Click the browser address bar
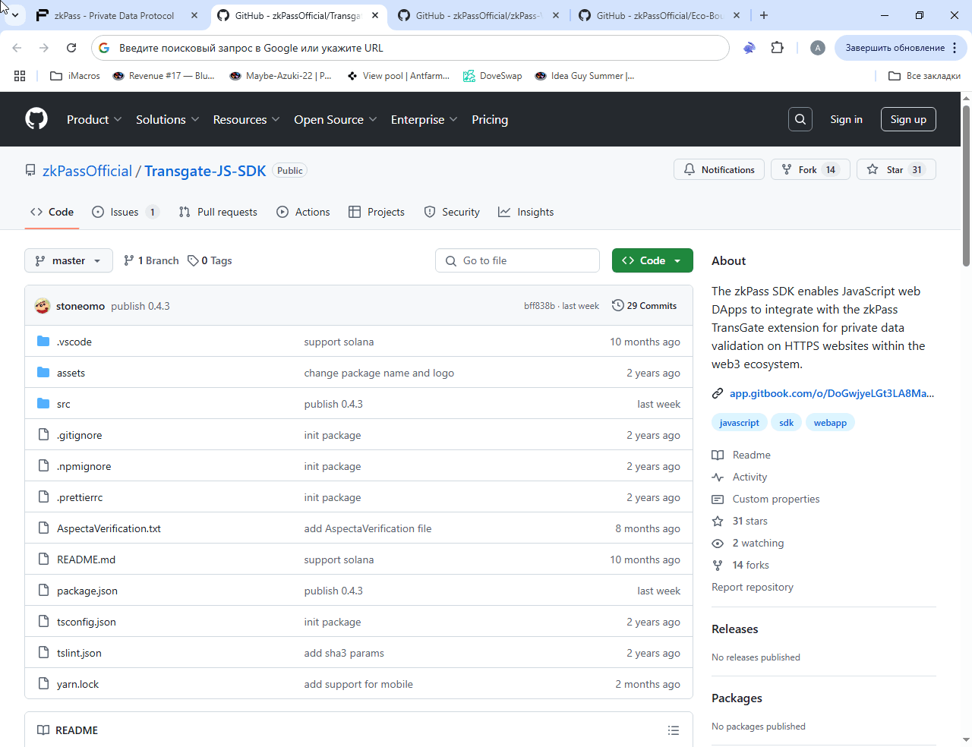Viewport: 972px width, 747px height. (410, 48)
